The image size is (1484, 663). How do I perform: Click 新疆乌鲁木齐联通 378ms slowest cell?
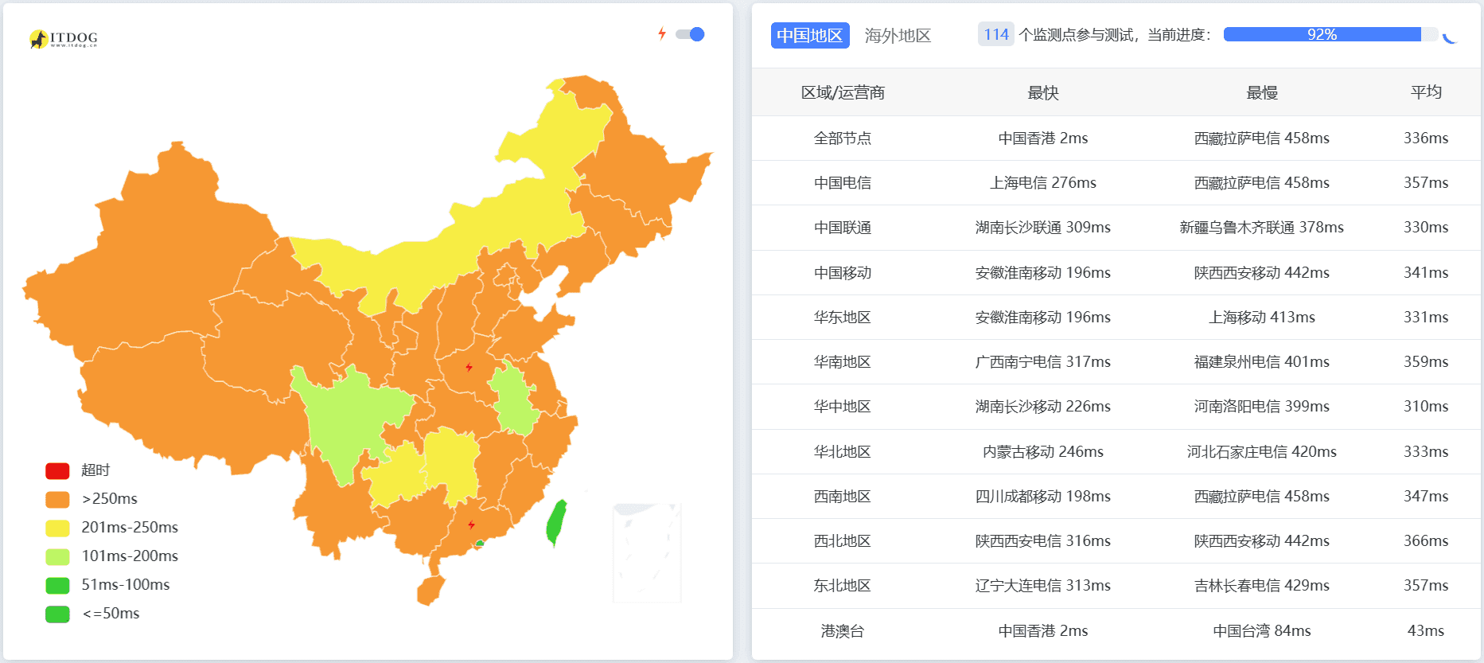pyautogui.click(x=1262, y=227)
